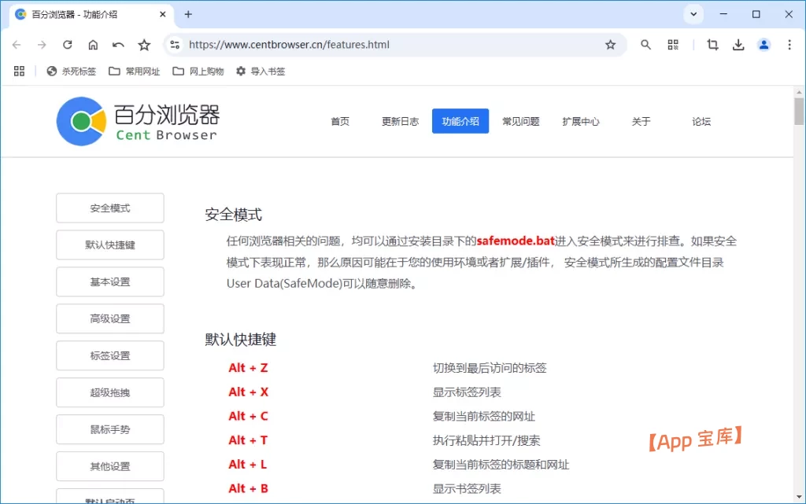Open the 扩展中心 nav item
This screenshot has height=504, width=806.
[581, 122]
